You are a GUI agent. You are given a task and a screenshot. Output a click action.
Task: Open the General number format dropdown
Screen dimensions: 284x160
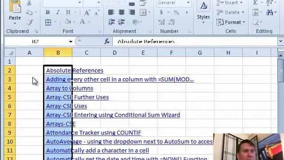click(x=188, y=3)
